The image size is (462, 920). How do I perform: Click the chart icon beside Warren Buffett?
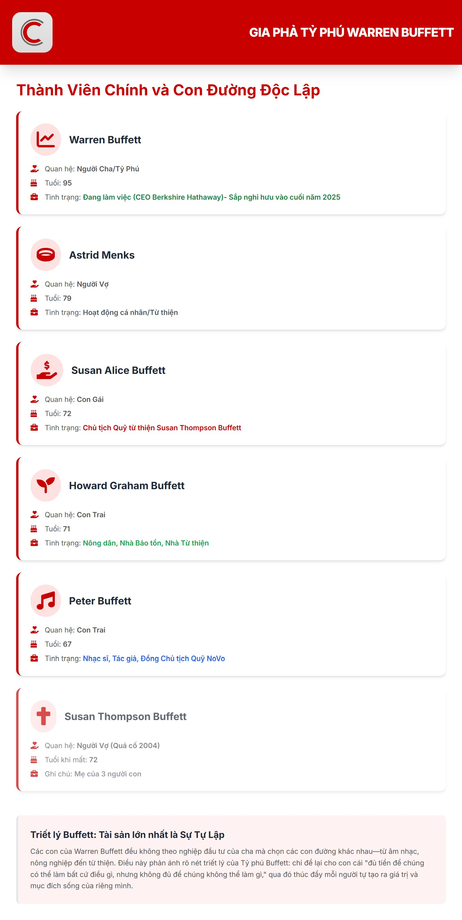(x=46, y=140)
